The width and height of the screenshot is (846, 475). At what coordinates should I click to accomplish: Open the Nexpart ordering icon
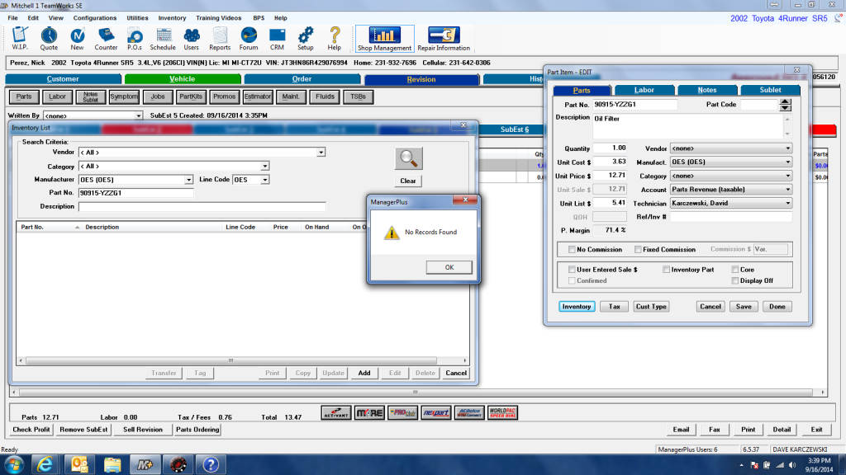tap(436, 413)
